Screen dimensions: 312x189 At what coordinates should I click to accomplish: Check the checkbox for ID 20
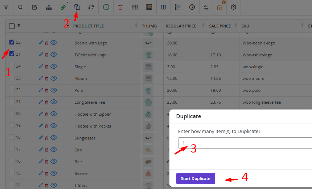click(x=12, y=113)
